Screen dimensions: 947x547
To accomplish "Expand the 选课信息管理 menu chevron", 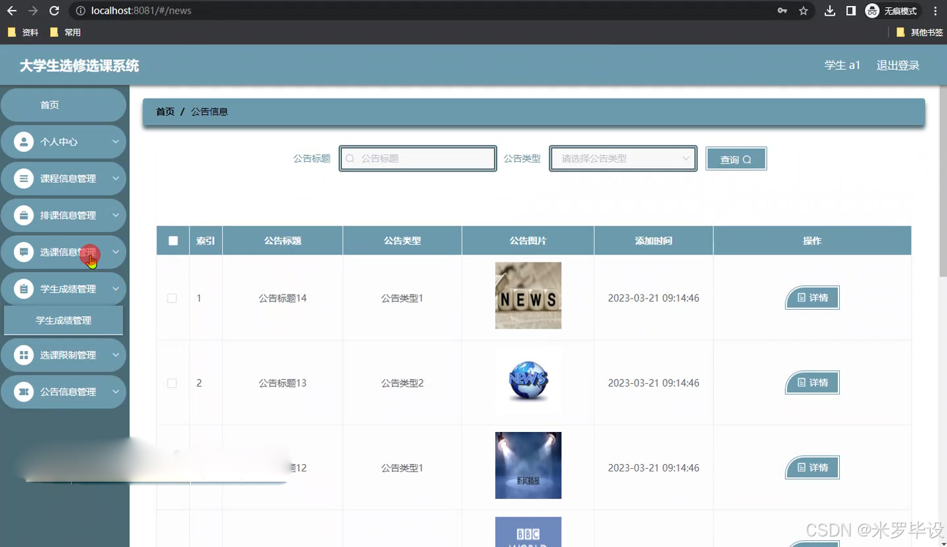I will pos(115,252).
